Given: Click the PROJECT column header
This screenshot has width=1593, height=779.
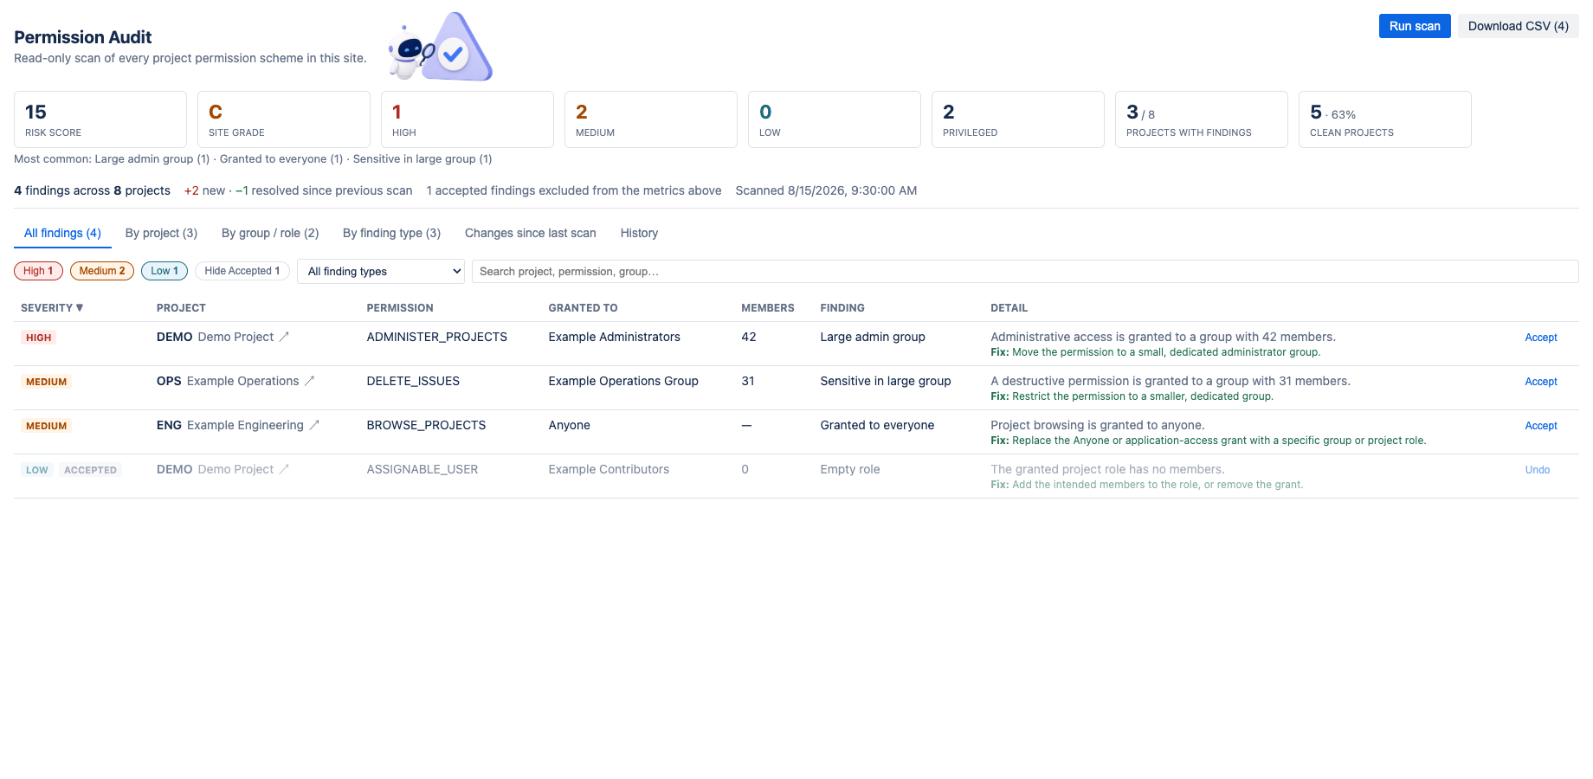Looking at the screenshot, I should 181,307.
